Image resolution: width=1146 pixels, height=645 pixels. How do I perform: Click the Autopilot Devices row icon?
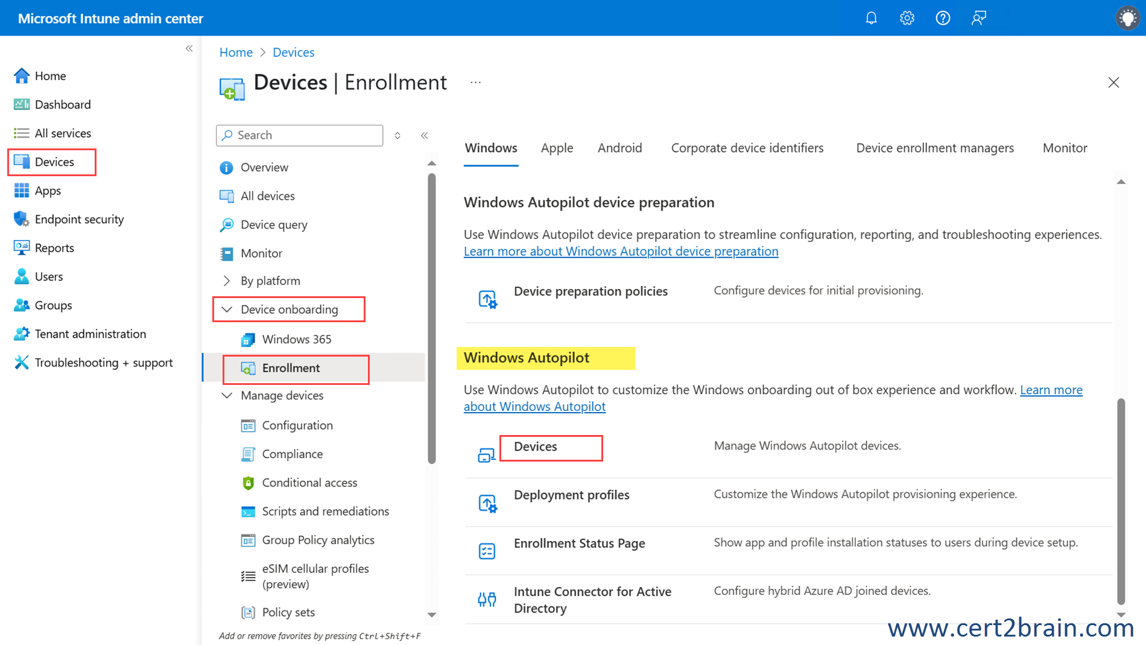click(x=486, y=454)
